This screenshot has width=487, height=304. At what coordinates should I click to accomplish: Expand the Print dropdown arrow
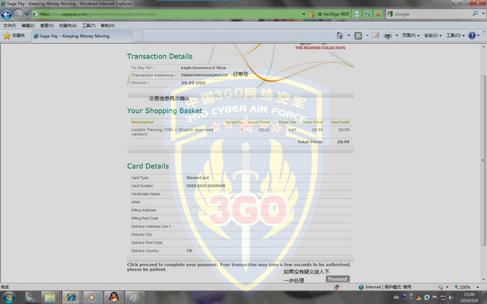(397, 35)
